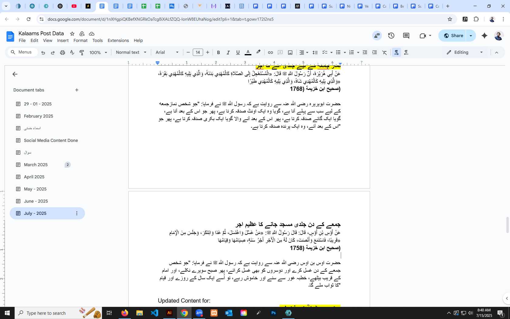Open Photoshop from the taskbar

274,313
